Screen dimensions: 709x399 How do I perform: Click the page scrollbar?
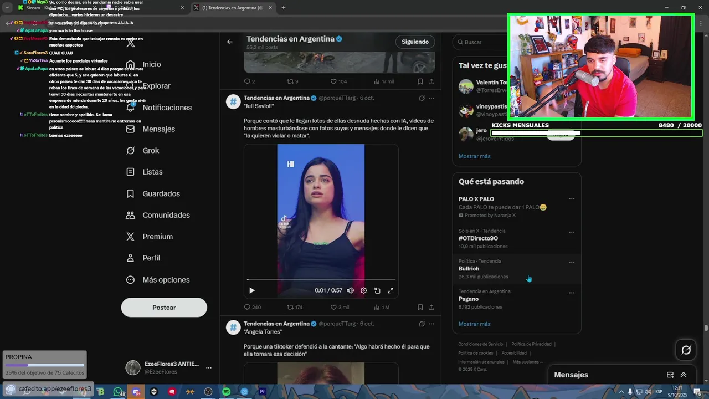[706, 328]
